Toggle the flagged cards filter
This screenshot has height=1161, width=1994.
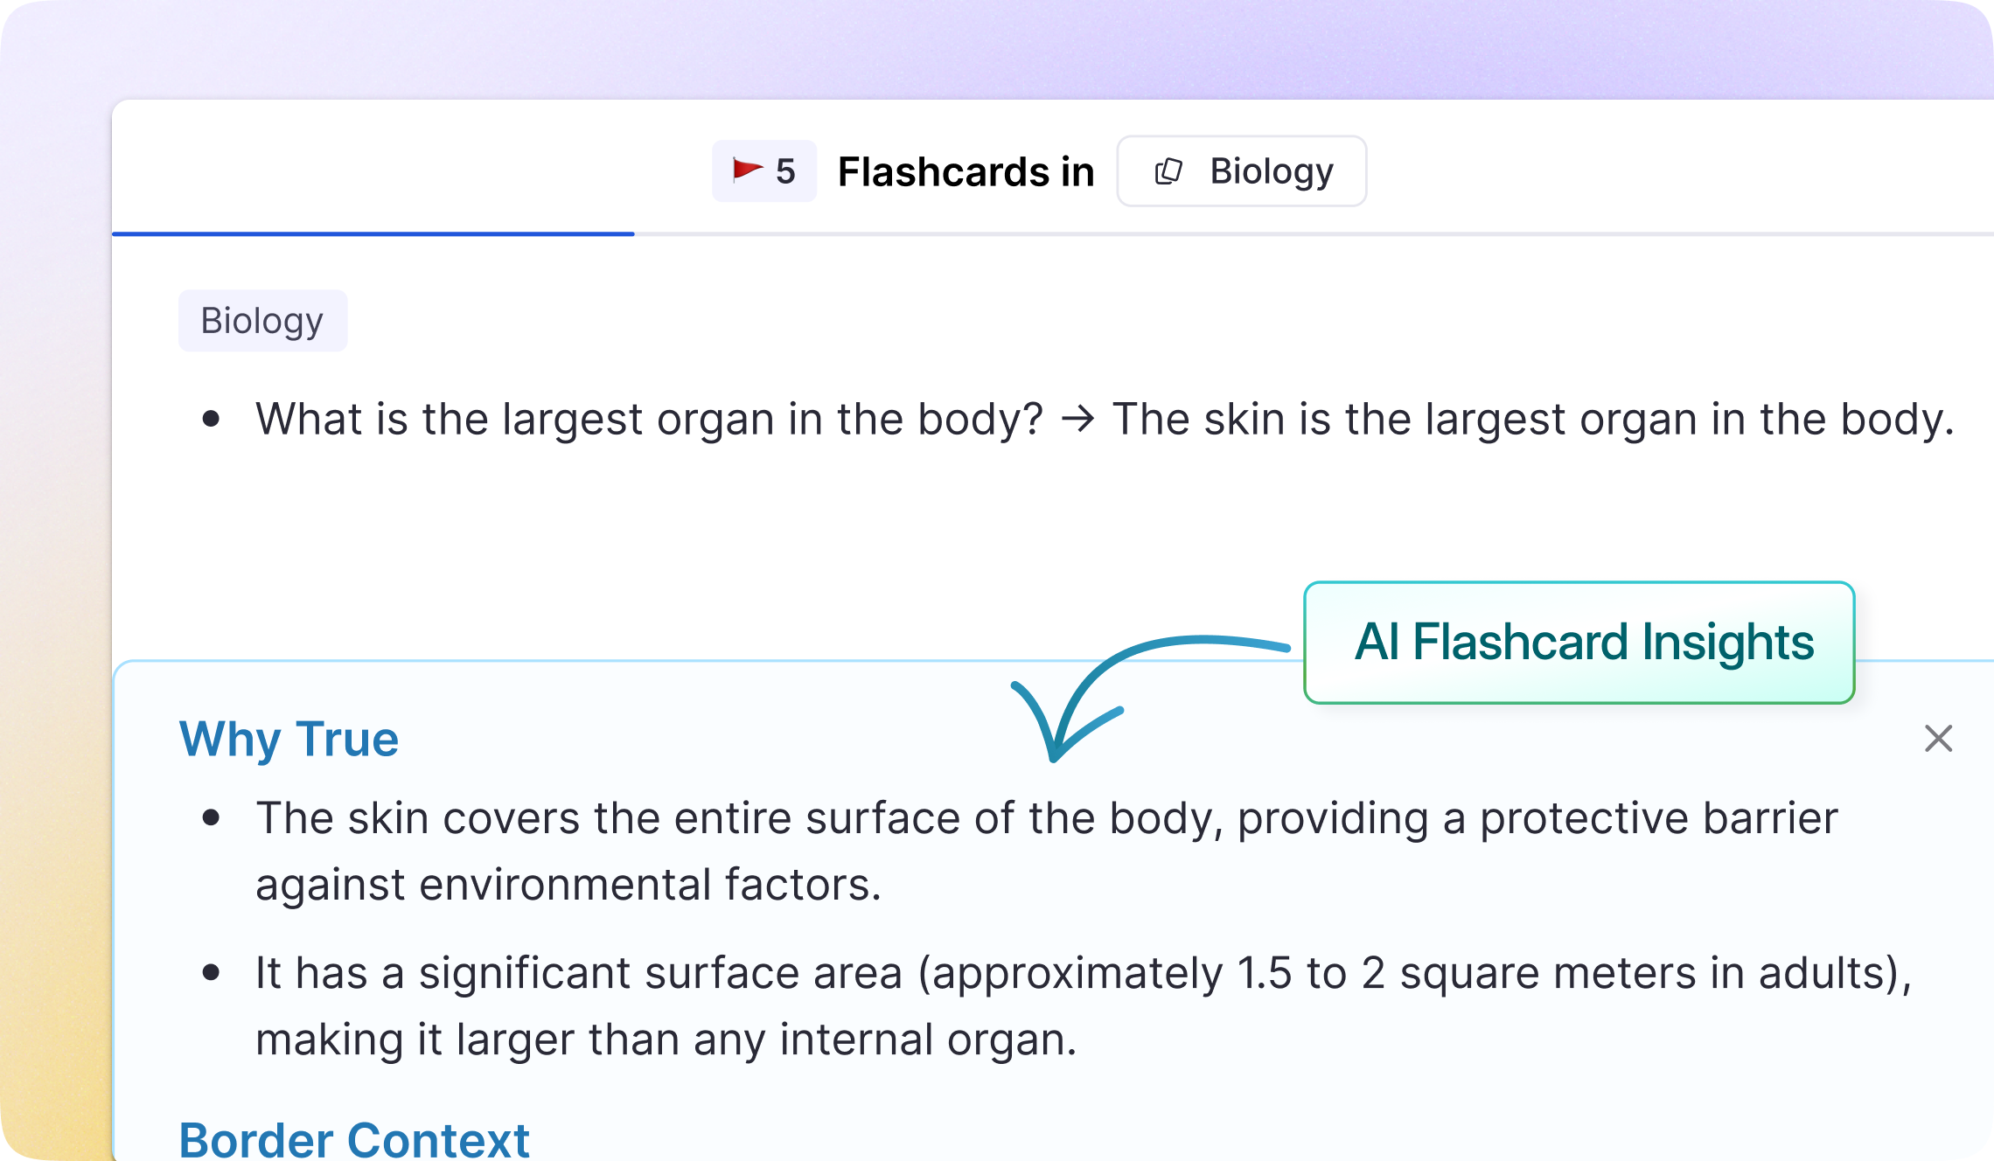click(x=763, y=170)
